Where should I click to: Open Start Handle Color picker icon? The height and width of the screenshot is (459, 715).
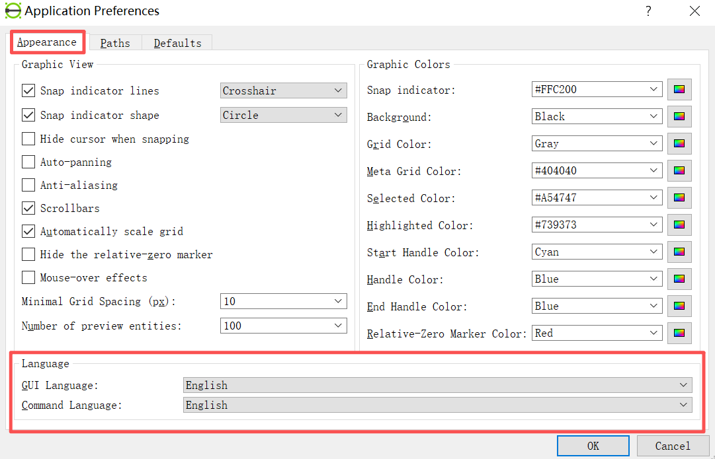[x=679, y=252]
